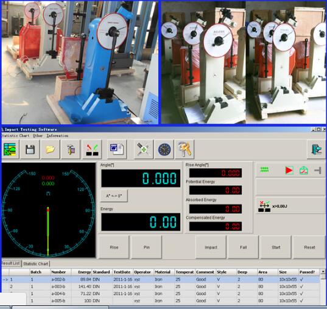Viewport: 327px width, 309px height.
Task: Click energy value 141.40
Action: pyautogui.click(x=85, y=286)
